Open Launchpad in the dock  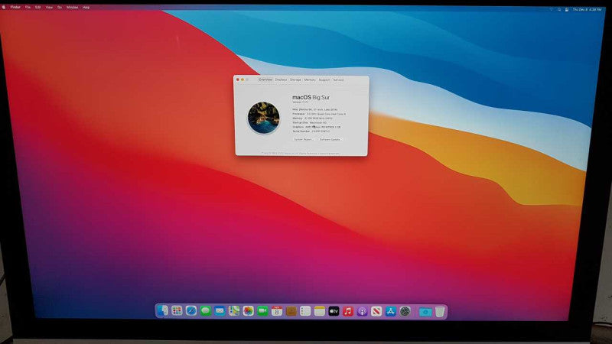(x=177, y=310)
